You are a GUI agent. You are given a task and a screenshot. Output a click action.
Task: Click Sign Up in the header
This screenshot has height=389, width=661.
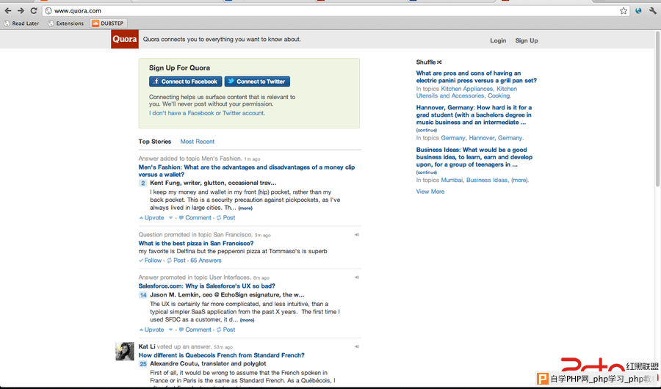(527, 40)
